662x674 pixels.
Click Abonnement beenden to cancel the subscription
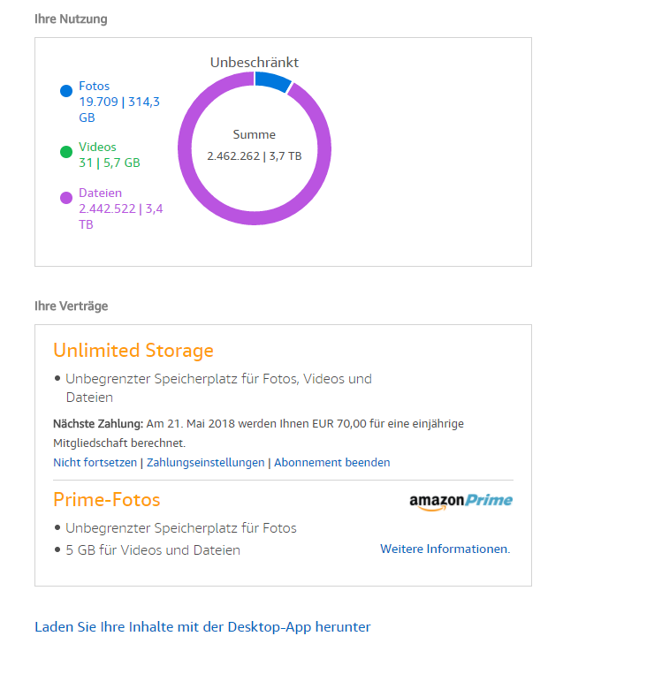pyautogui.click(x=331, y=463)
